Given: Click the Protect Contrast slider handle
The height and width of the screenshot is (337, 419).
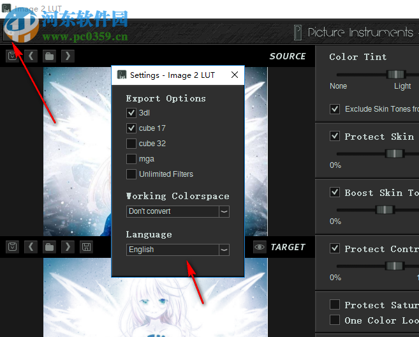Looking at the screenshot, I should click(x=395, y=266).
